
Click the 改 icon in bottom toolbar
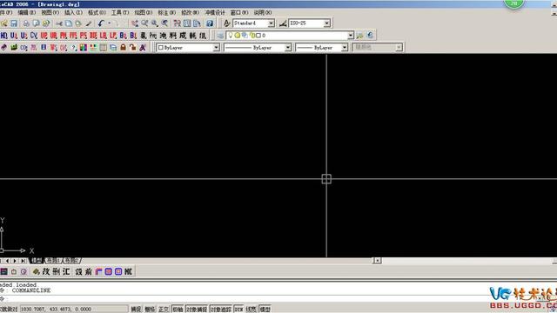46,271
